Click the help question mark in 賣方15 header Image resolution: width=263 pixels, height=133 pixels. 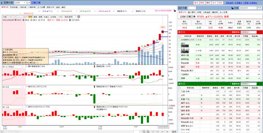230,84
